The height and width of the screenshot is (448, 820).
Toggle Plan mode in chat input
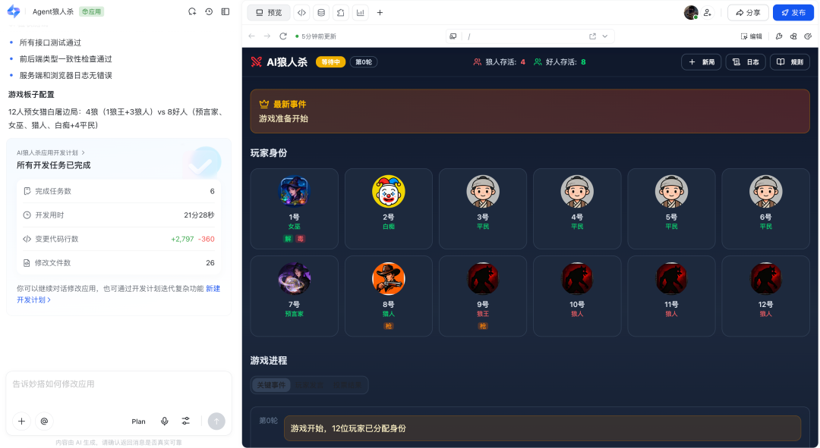[138, 421]
